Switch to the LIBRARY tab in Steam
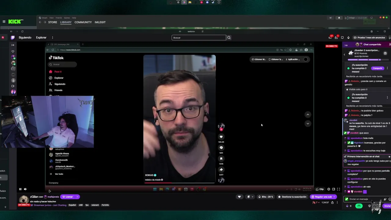This screenshot has width=391, height=220. [x=66, y=22]
